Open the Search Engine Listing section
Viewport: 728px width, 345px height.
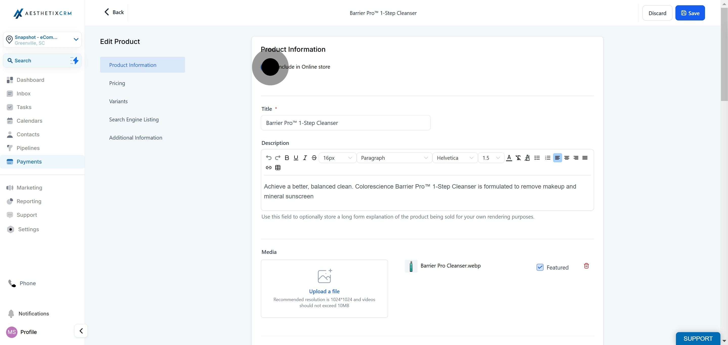tap(134, 120)
